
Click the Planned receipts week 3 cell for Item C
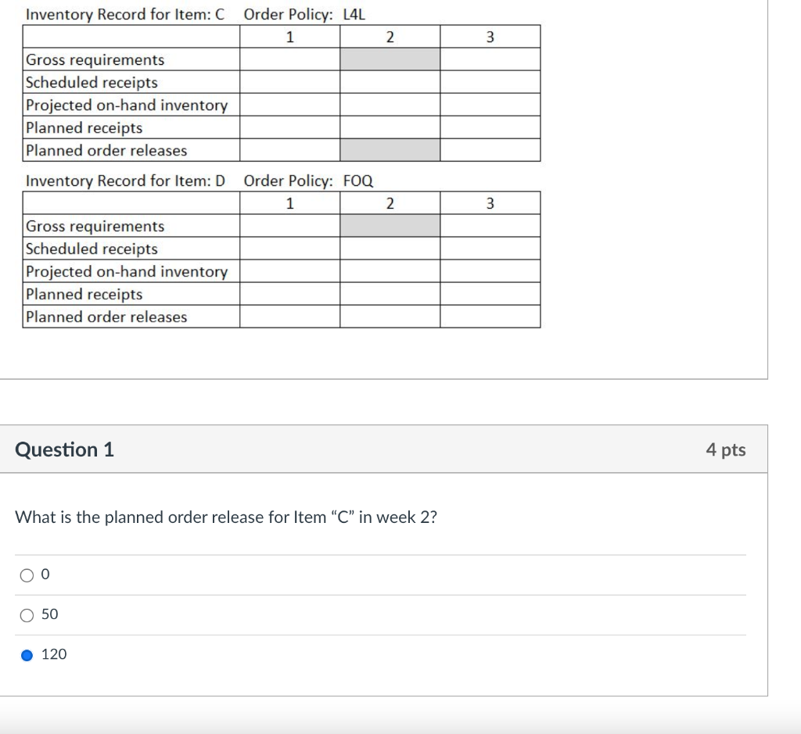490,127
